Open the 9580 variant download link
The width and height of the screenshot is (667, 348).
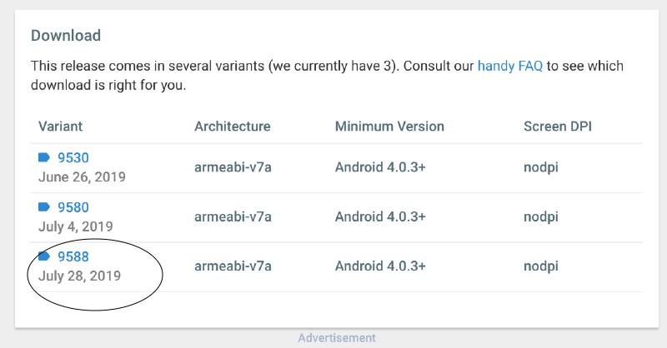[73, 207]
